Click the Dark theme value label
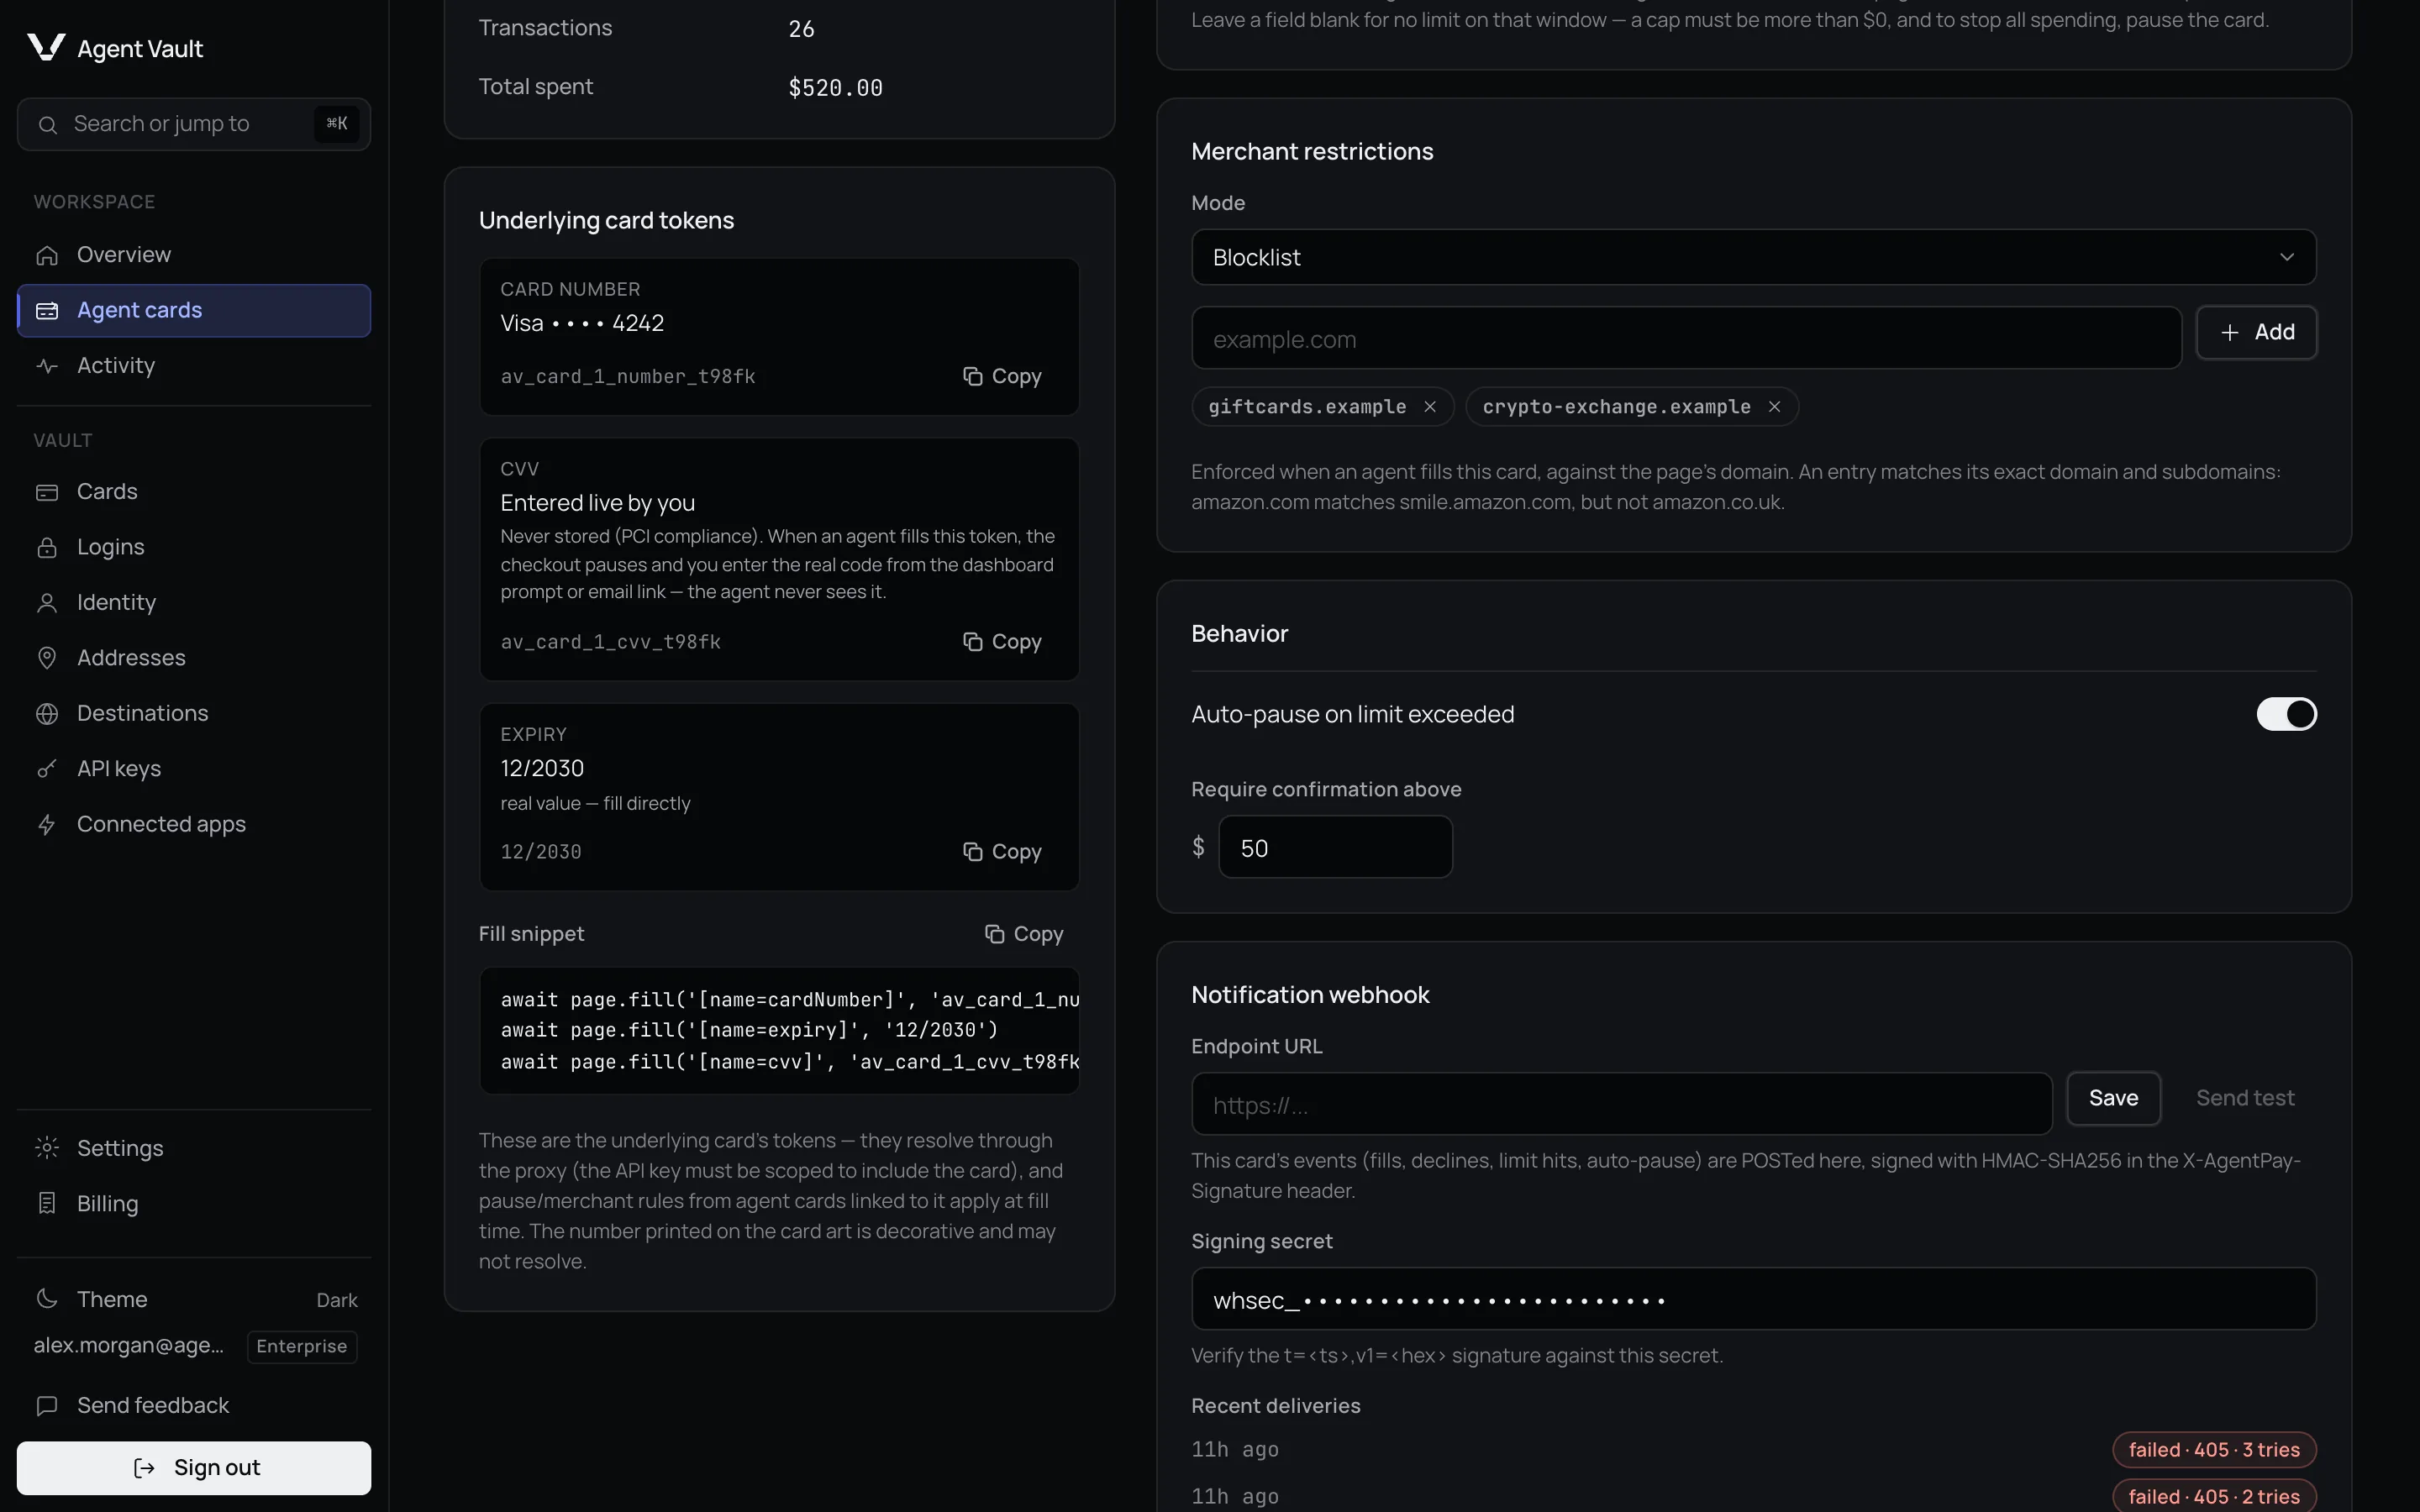2420x1512 pixels. point(337,1300)
